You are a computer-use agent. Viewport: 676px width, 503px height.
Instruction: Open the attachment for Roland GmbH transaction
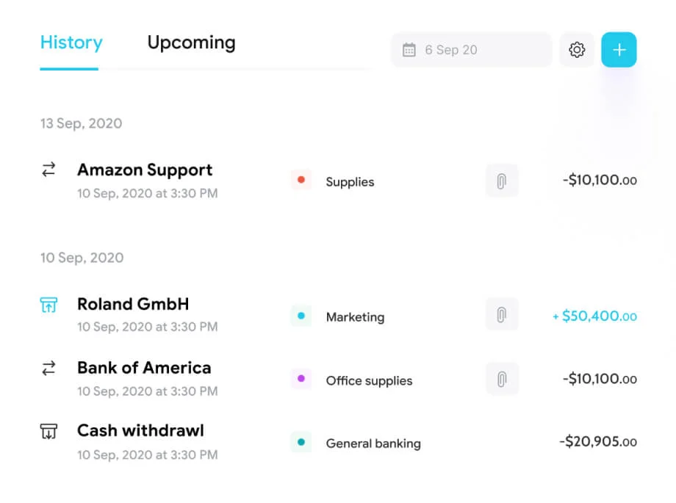[x=502, y=315]
